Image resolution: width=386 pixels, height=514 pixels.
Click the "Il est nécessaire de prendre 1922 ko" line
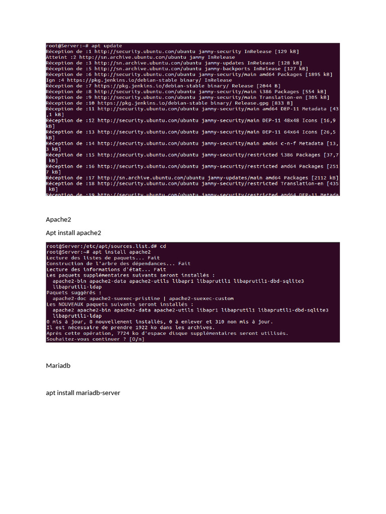(x=130, y=327)
